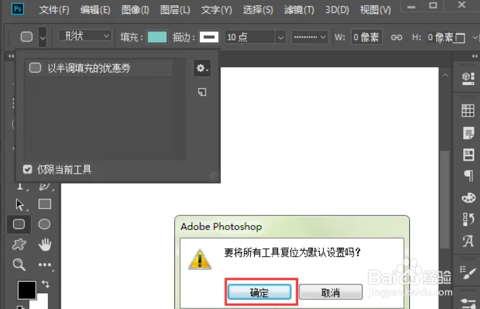
Task: Open the 形状 tool mode dropdown
Action: click(85, 36)
